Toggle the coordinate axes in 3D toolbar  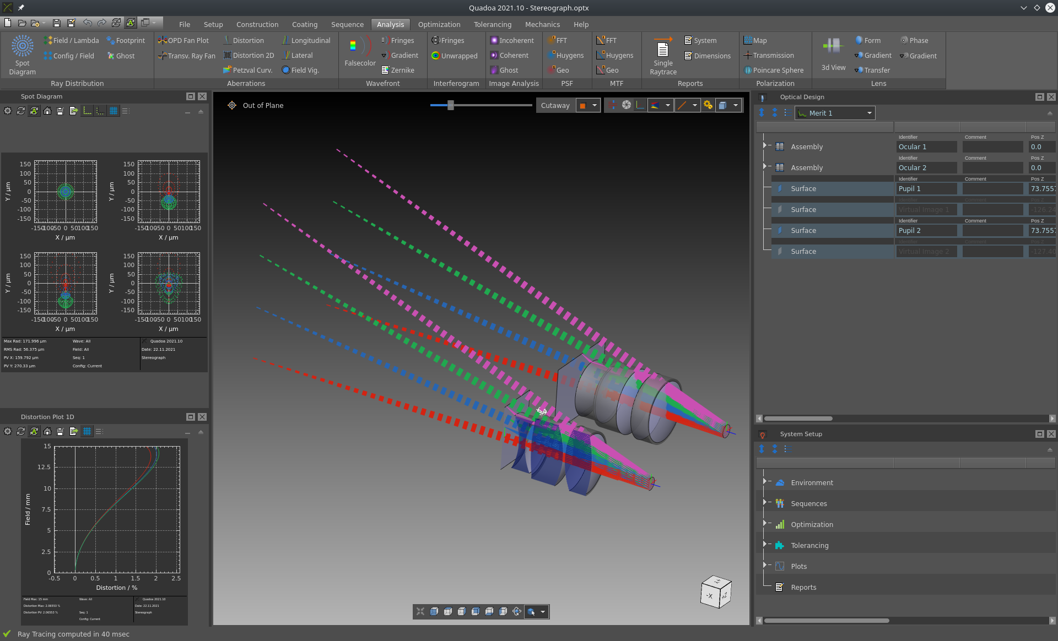[640, 105]
